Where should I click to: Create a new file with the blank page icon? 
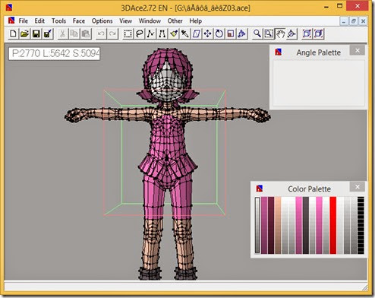(13, 33)
